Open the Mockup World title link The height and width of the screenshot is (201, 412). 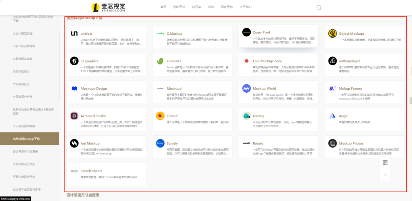264,88
